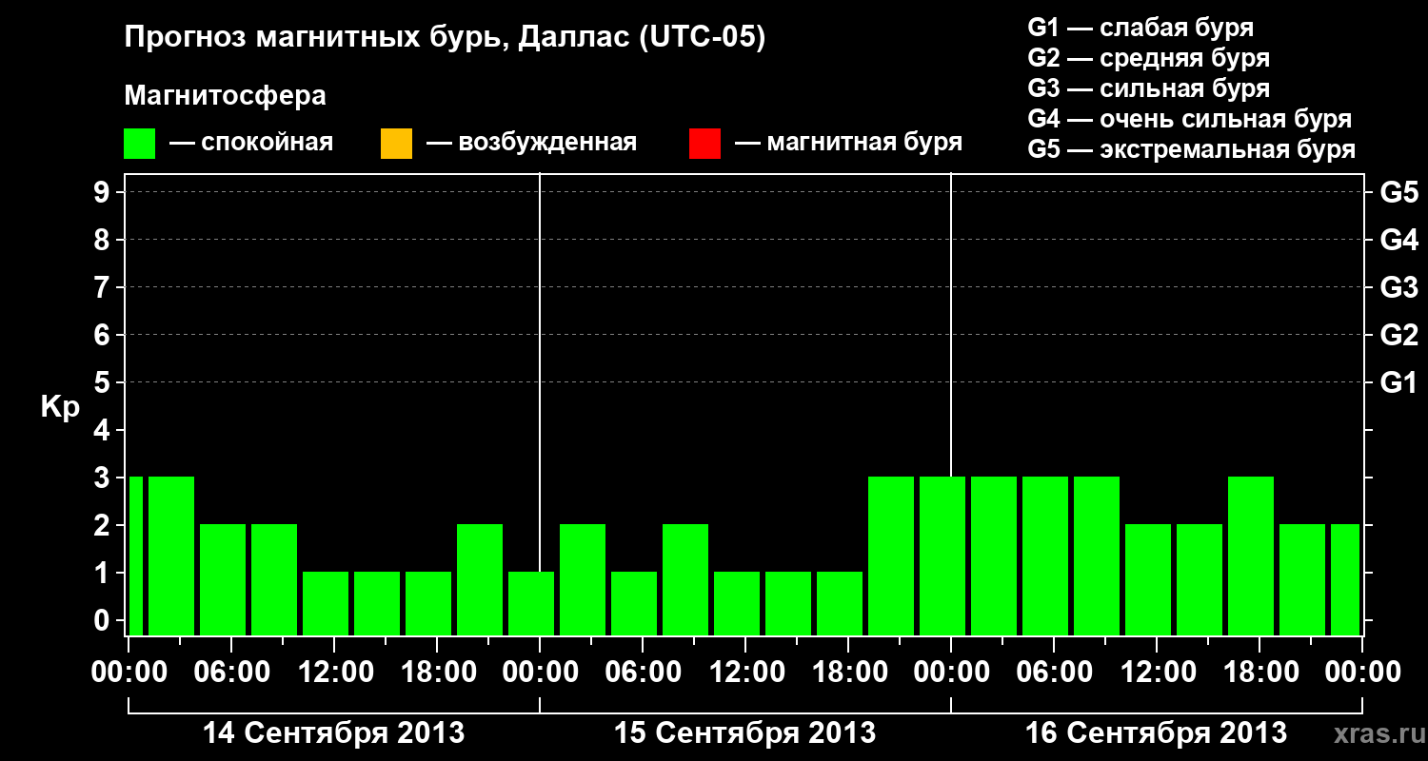Screen dimensions: 1428x761
Task: Click the '14 Сентября 2013' date label
Action: coord(334,733)
